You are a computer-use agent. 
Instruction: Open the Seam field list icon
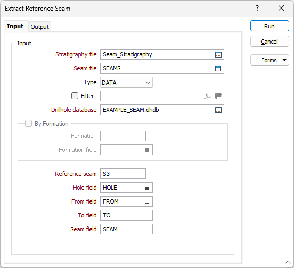147,229
